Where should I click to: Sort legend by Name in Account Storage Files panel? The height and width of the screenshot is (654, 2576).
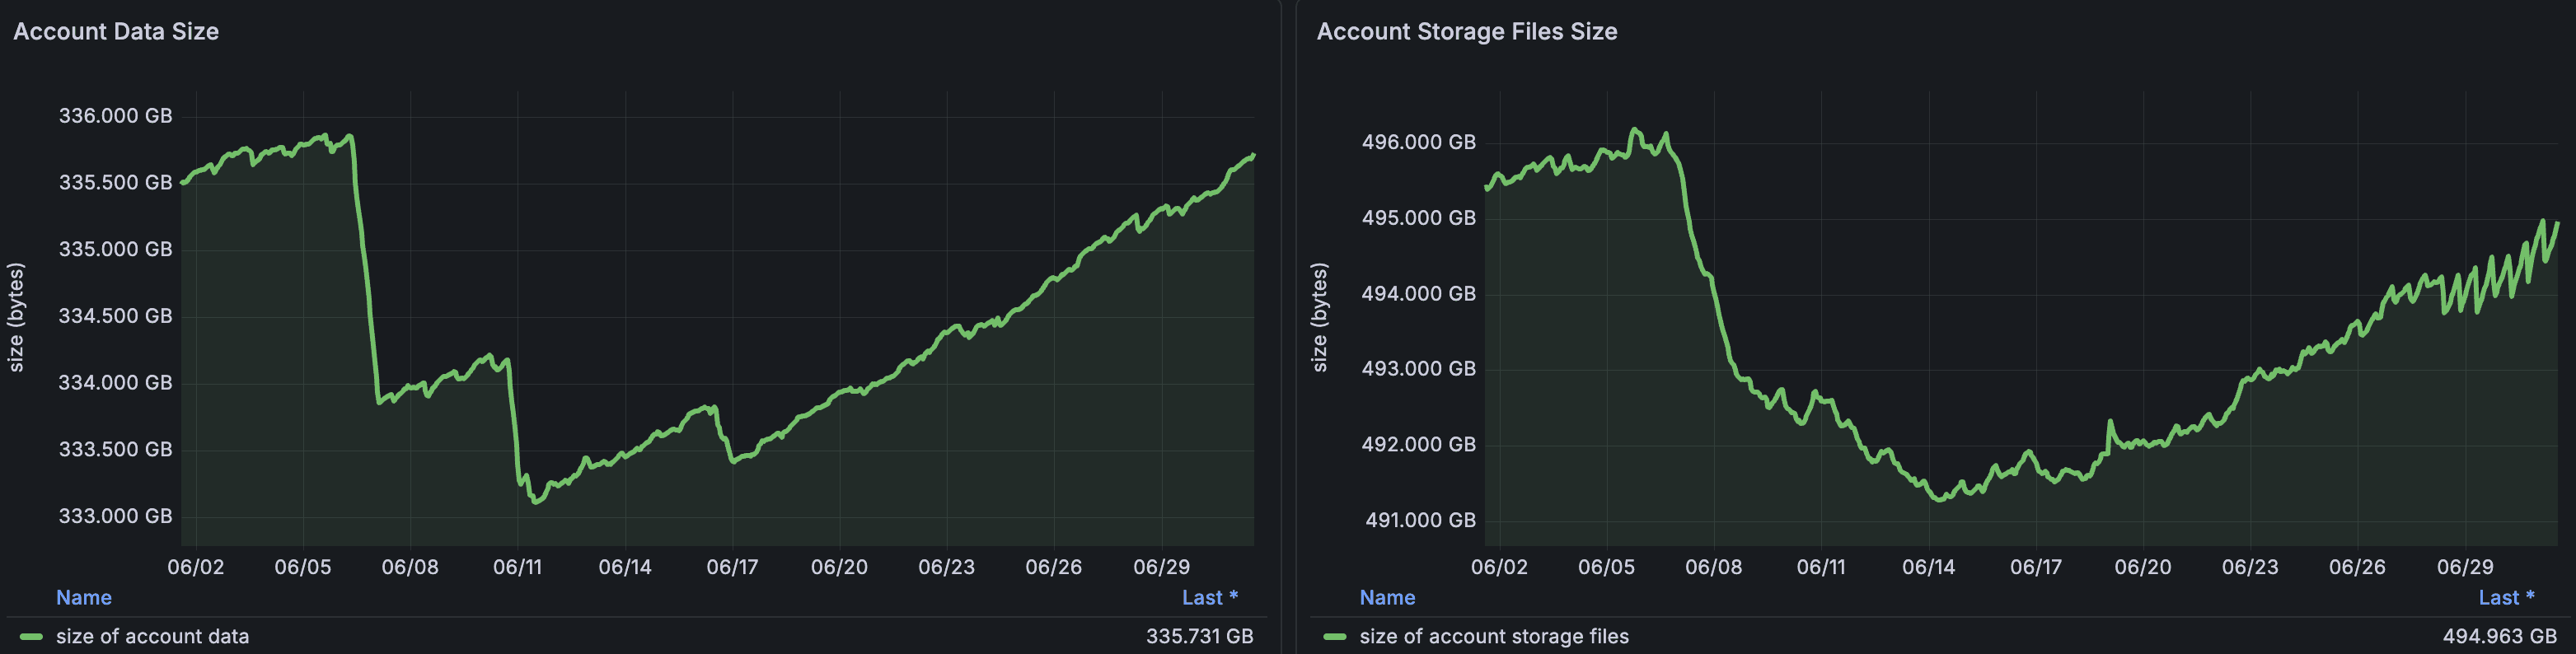(1387, 598)
